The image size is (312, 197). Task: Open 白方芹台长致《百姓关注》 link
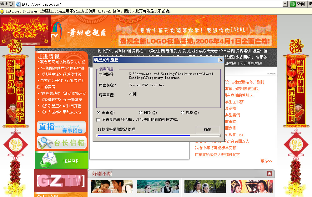click(x=62, y=81)
